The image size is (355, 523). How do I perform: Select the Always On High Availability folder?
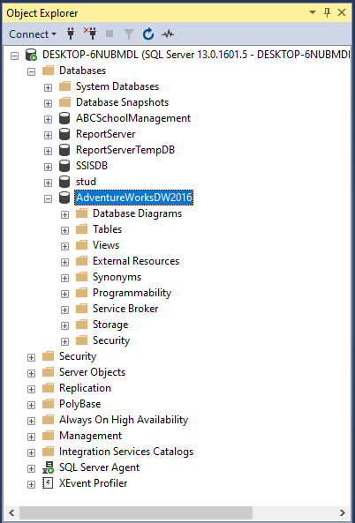(124, 420)
